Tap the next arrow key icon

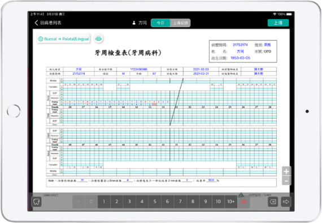pos(286,201)
